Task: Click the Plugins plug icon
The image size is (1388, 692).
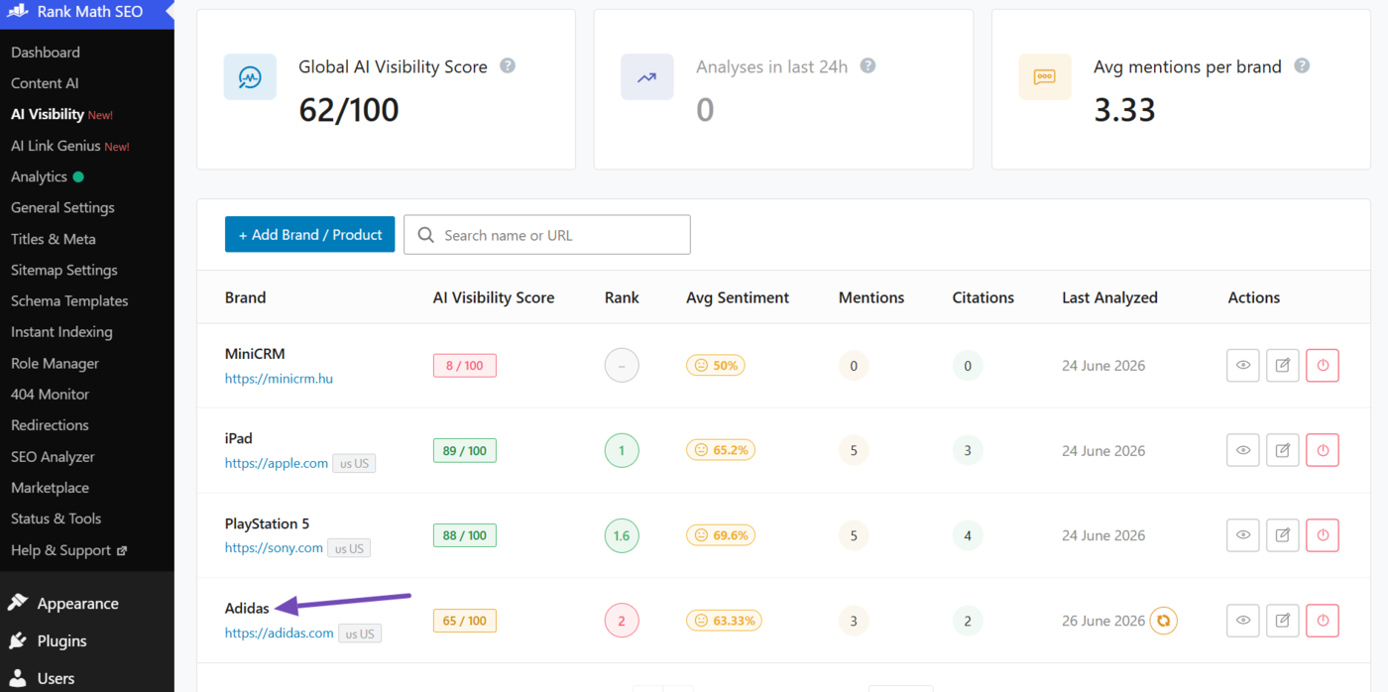Action: (17, 640)
